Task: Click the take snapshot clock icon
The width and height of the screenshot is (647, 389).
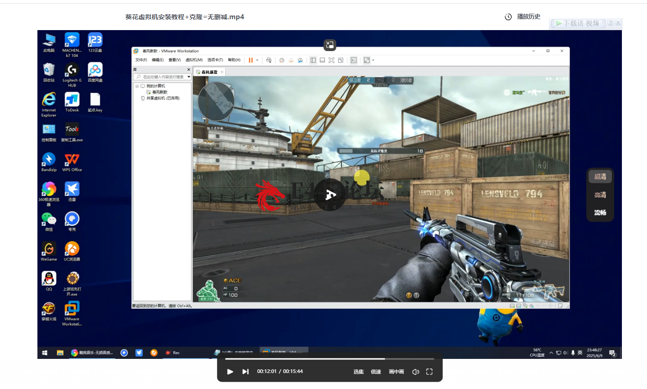Action: [x=282, y=60]
